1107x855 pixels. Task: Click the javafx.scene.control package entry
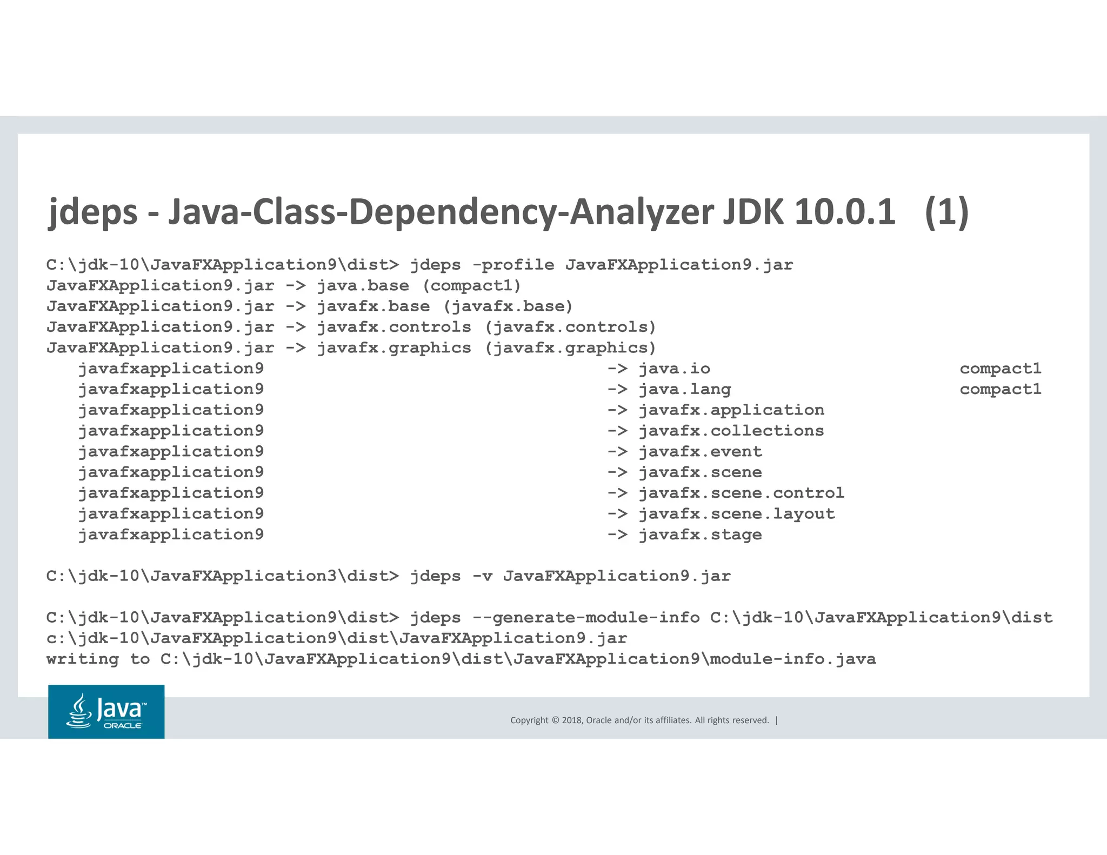[x=741, y=493]
